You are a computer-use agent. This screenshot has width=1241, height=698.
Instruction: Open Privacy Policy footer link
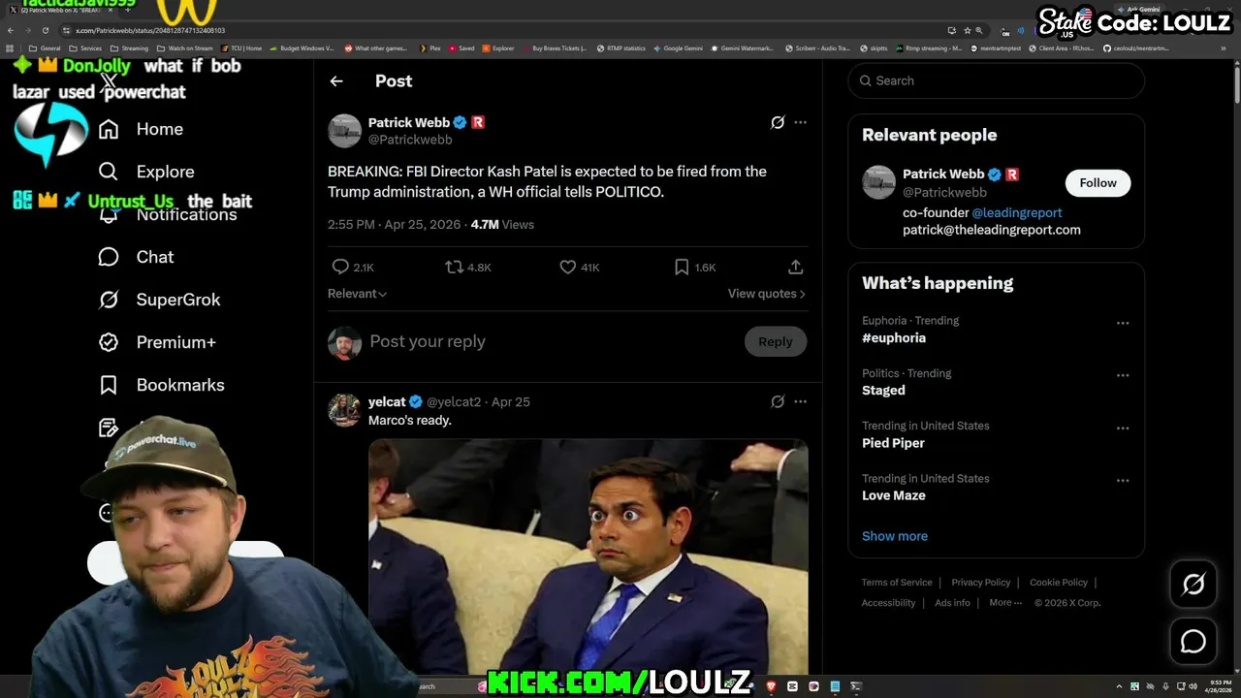coord(980,583)
